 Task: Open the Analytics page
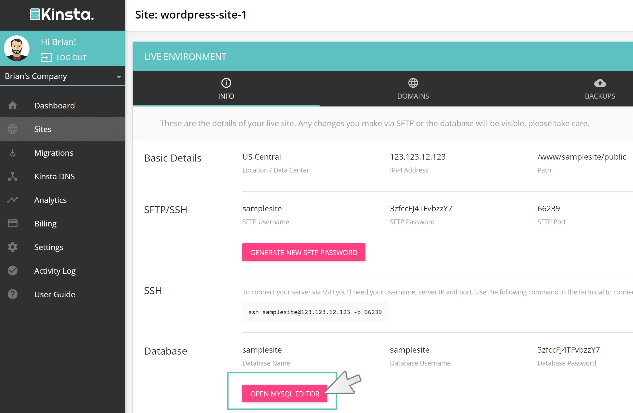(50, 200)
